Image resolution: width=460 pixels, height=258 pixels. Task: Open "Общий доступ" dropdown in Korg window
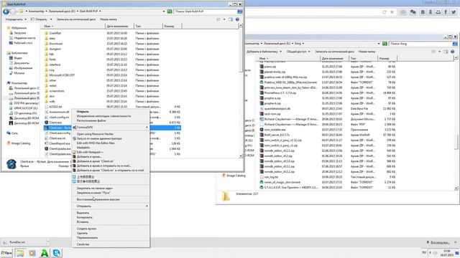coord(298,52)
